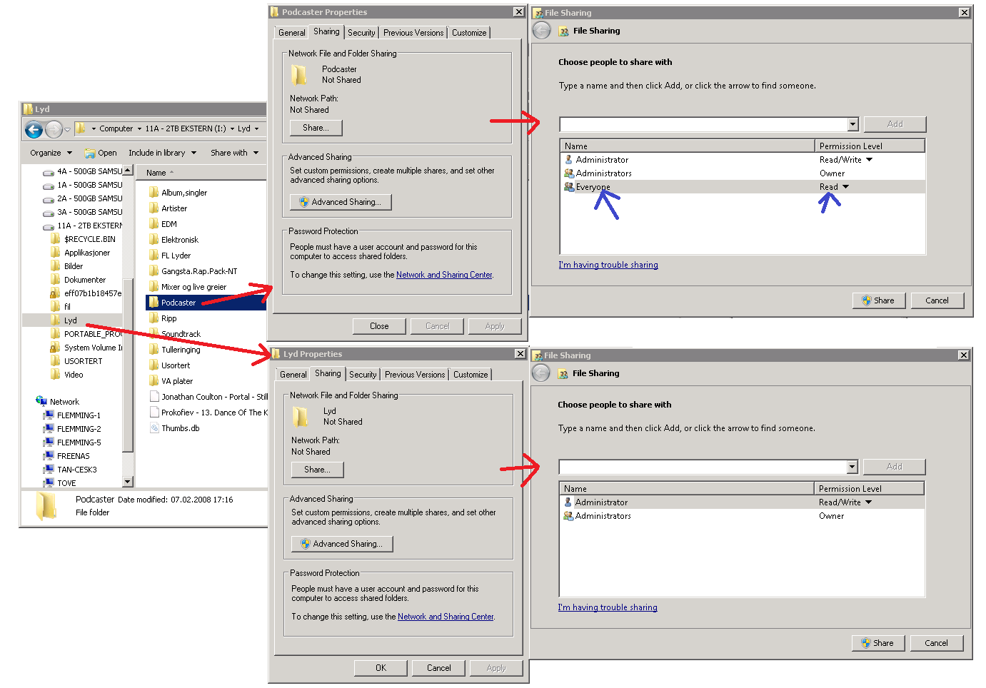Open Read permission dropdown for Everyone
986x688 pixels.
[x=845, y=187]
